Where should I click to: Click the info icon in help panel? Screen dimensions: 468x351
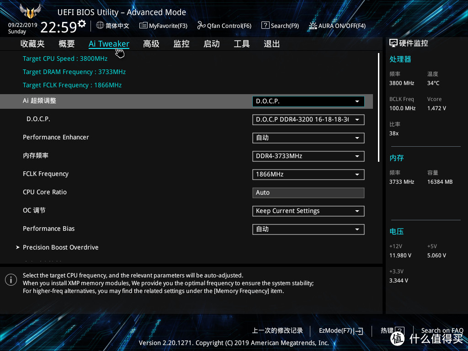11,280
